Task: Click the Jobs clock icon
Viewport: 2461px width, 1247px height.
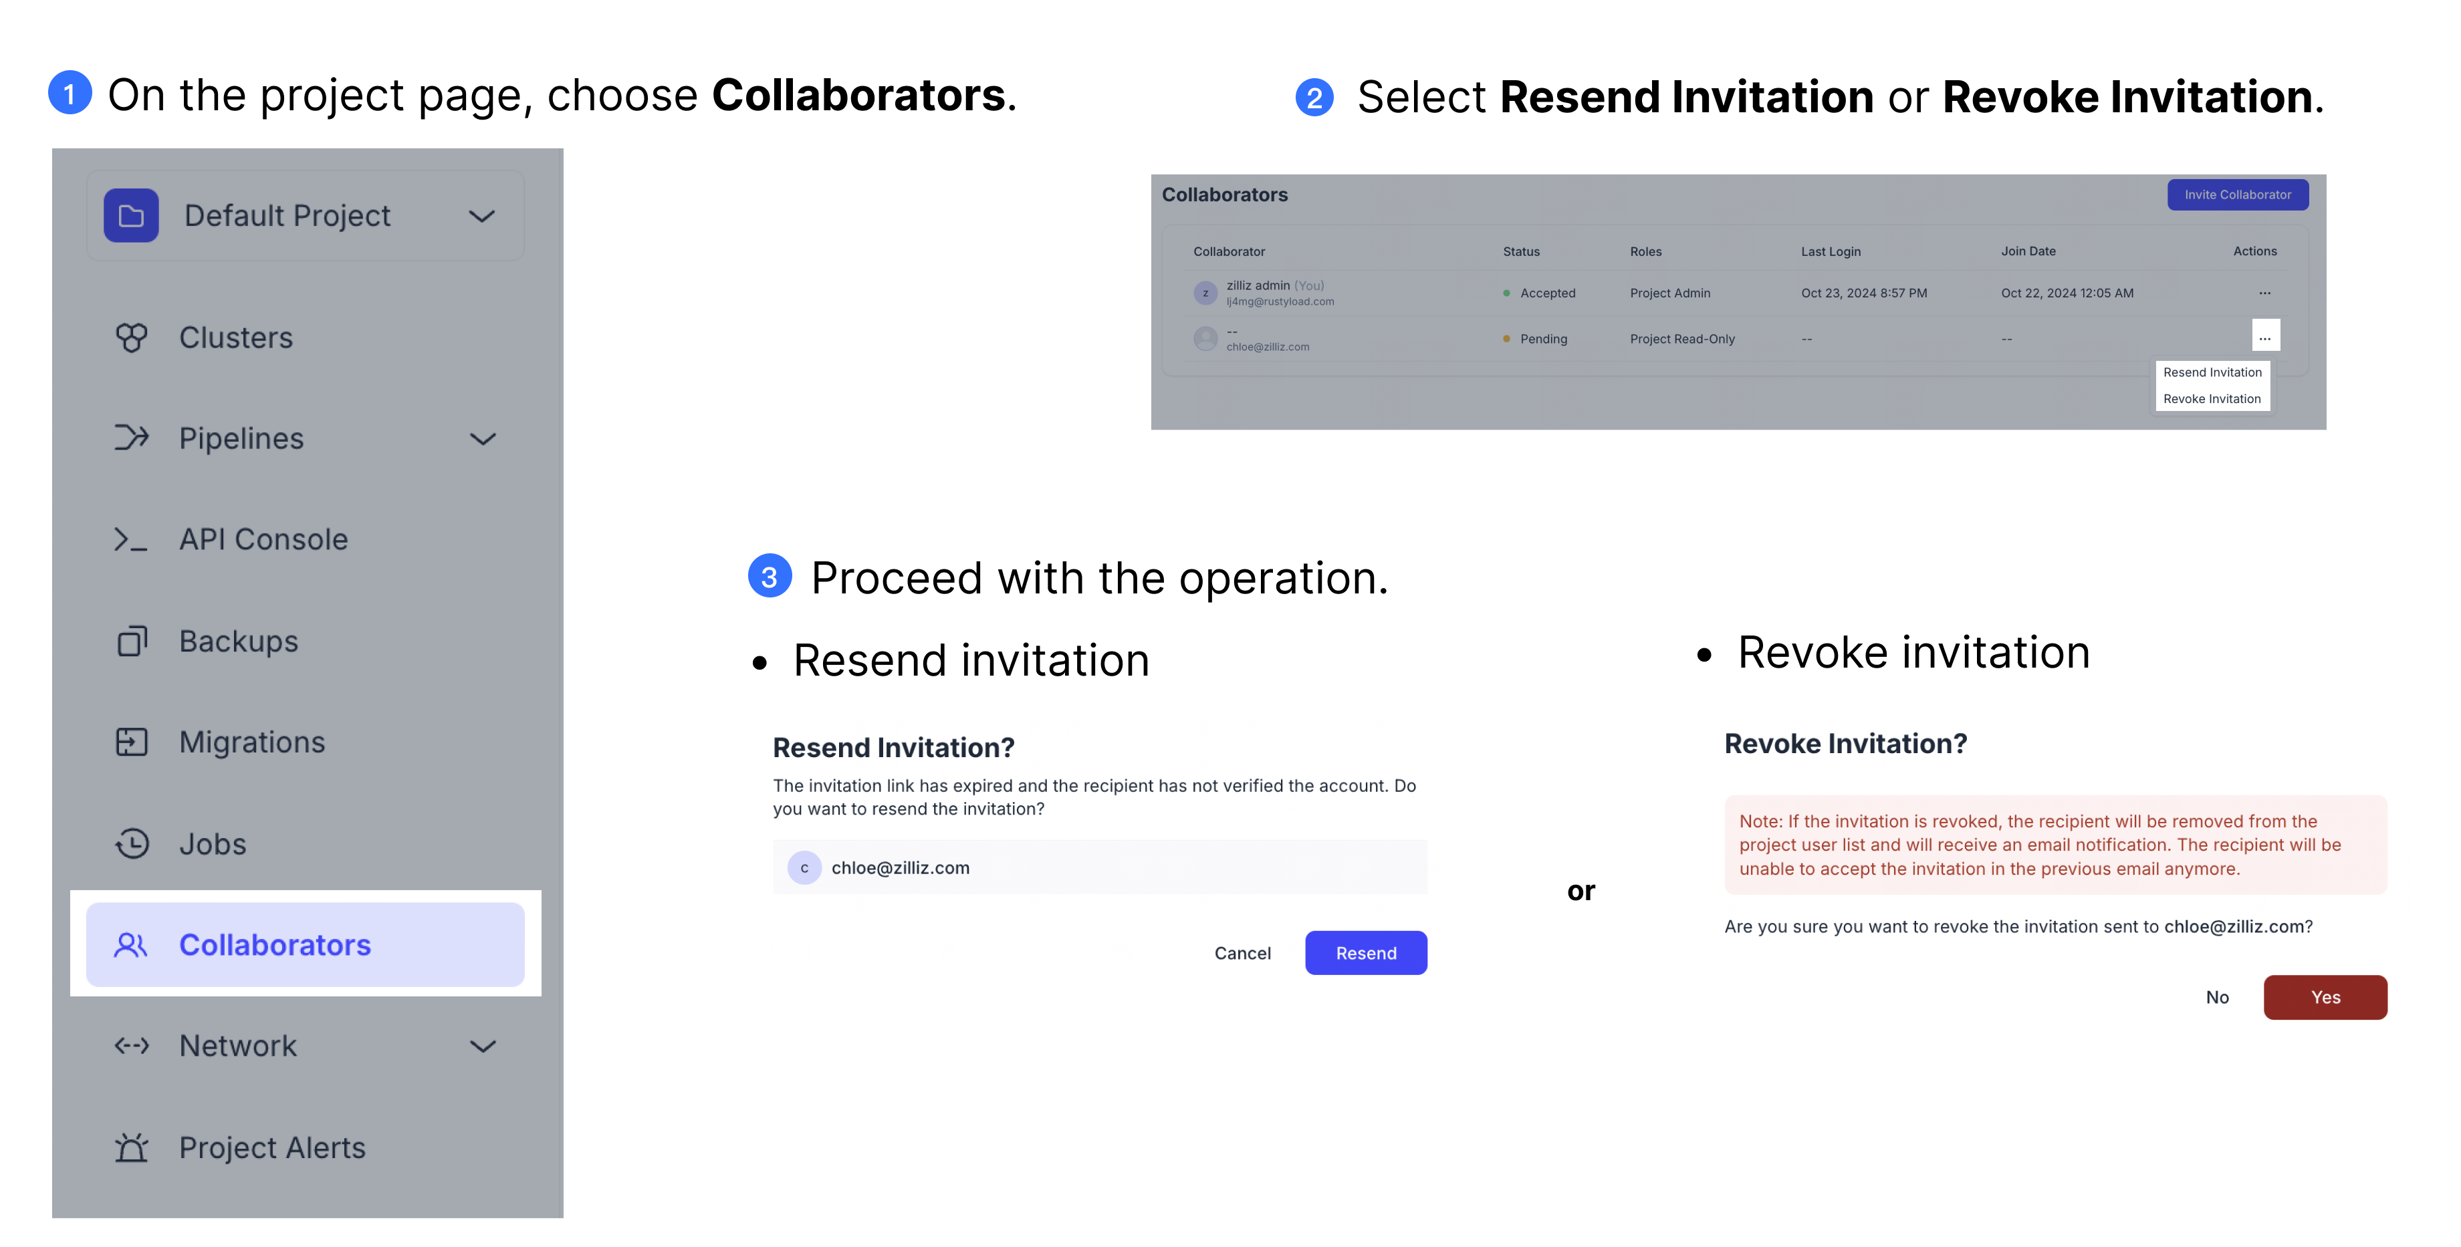Action: point(133,843)
